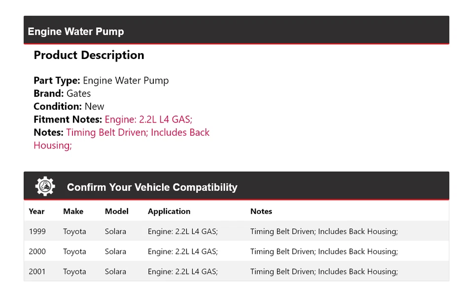Click the Product Description heading
Screen dimensions: 473x297
pos(89,55)
